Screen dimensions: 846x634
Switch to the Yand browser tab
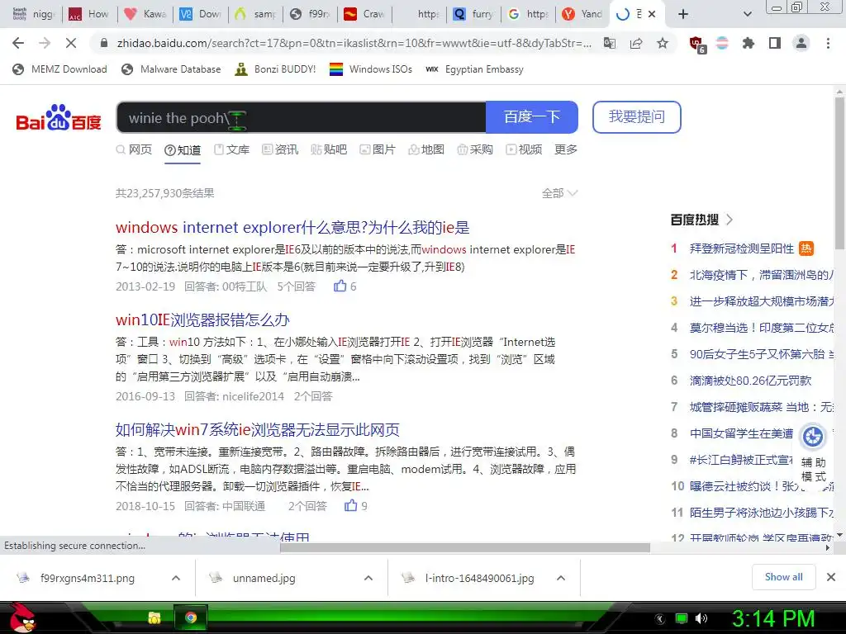point(582,14)
